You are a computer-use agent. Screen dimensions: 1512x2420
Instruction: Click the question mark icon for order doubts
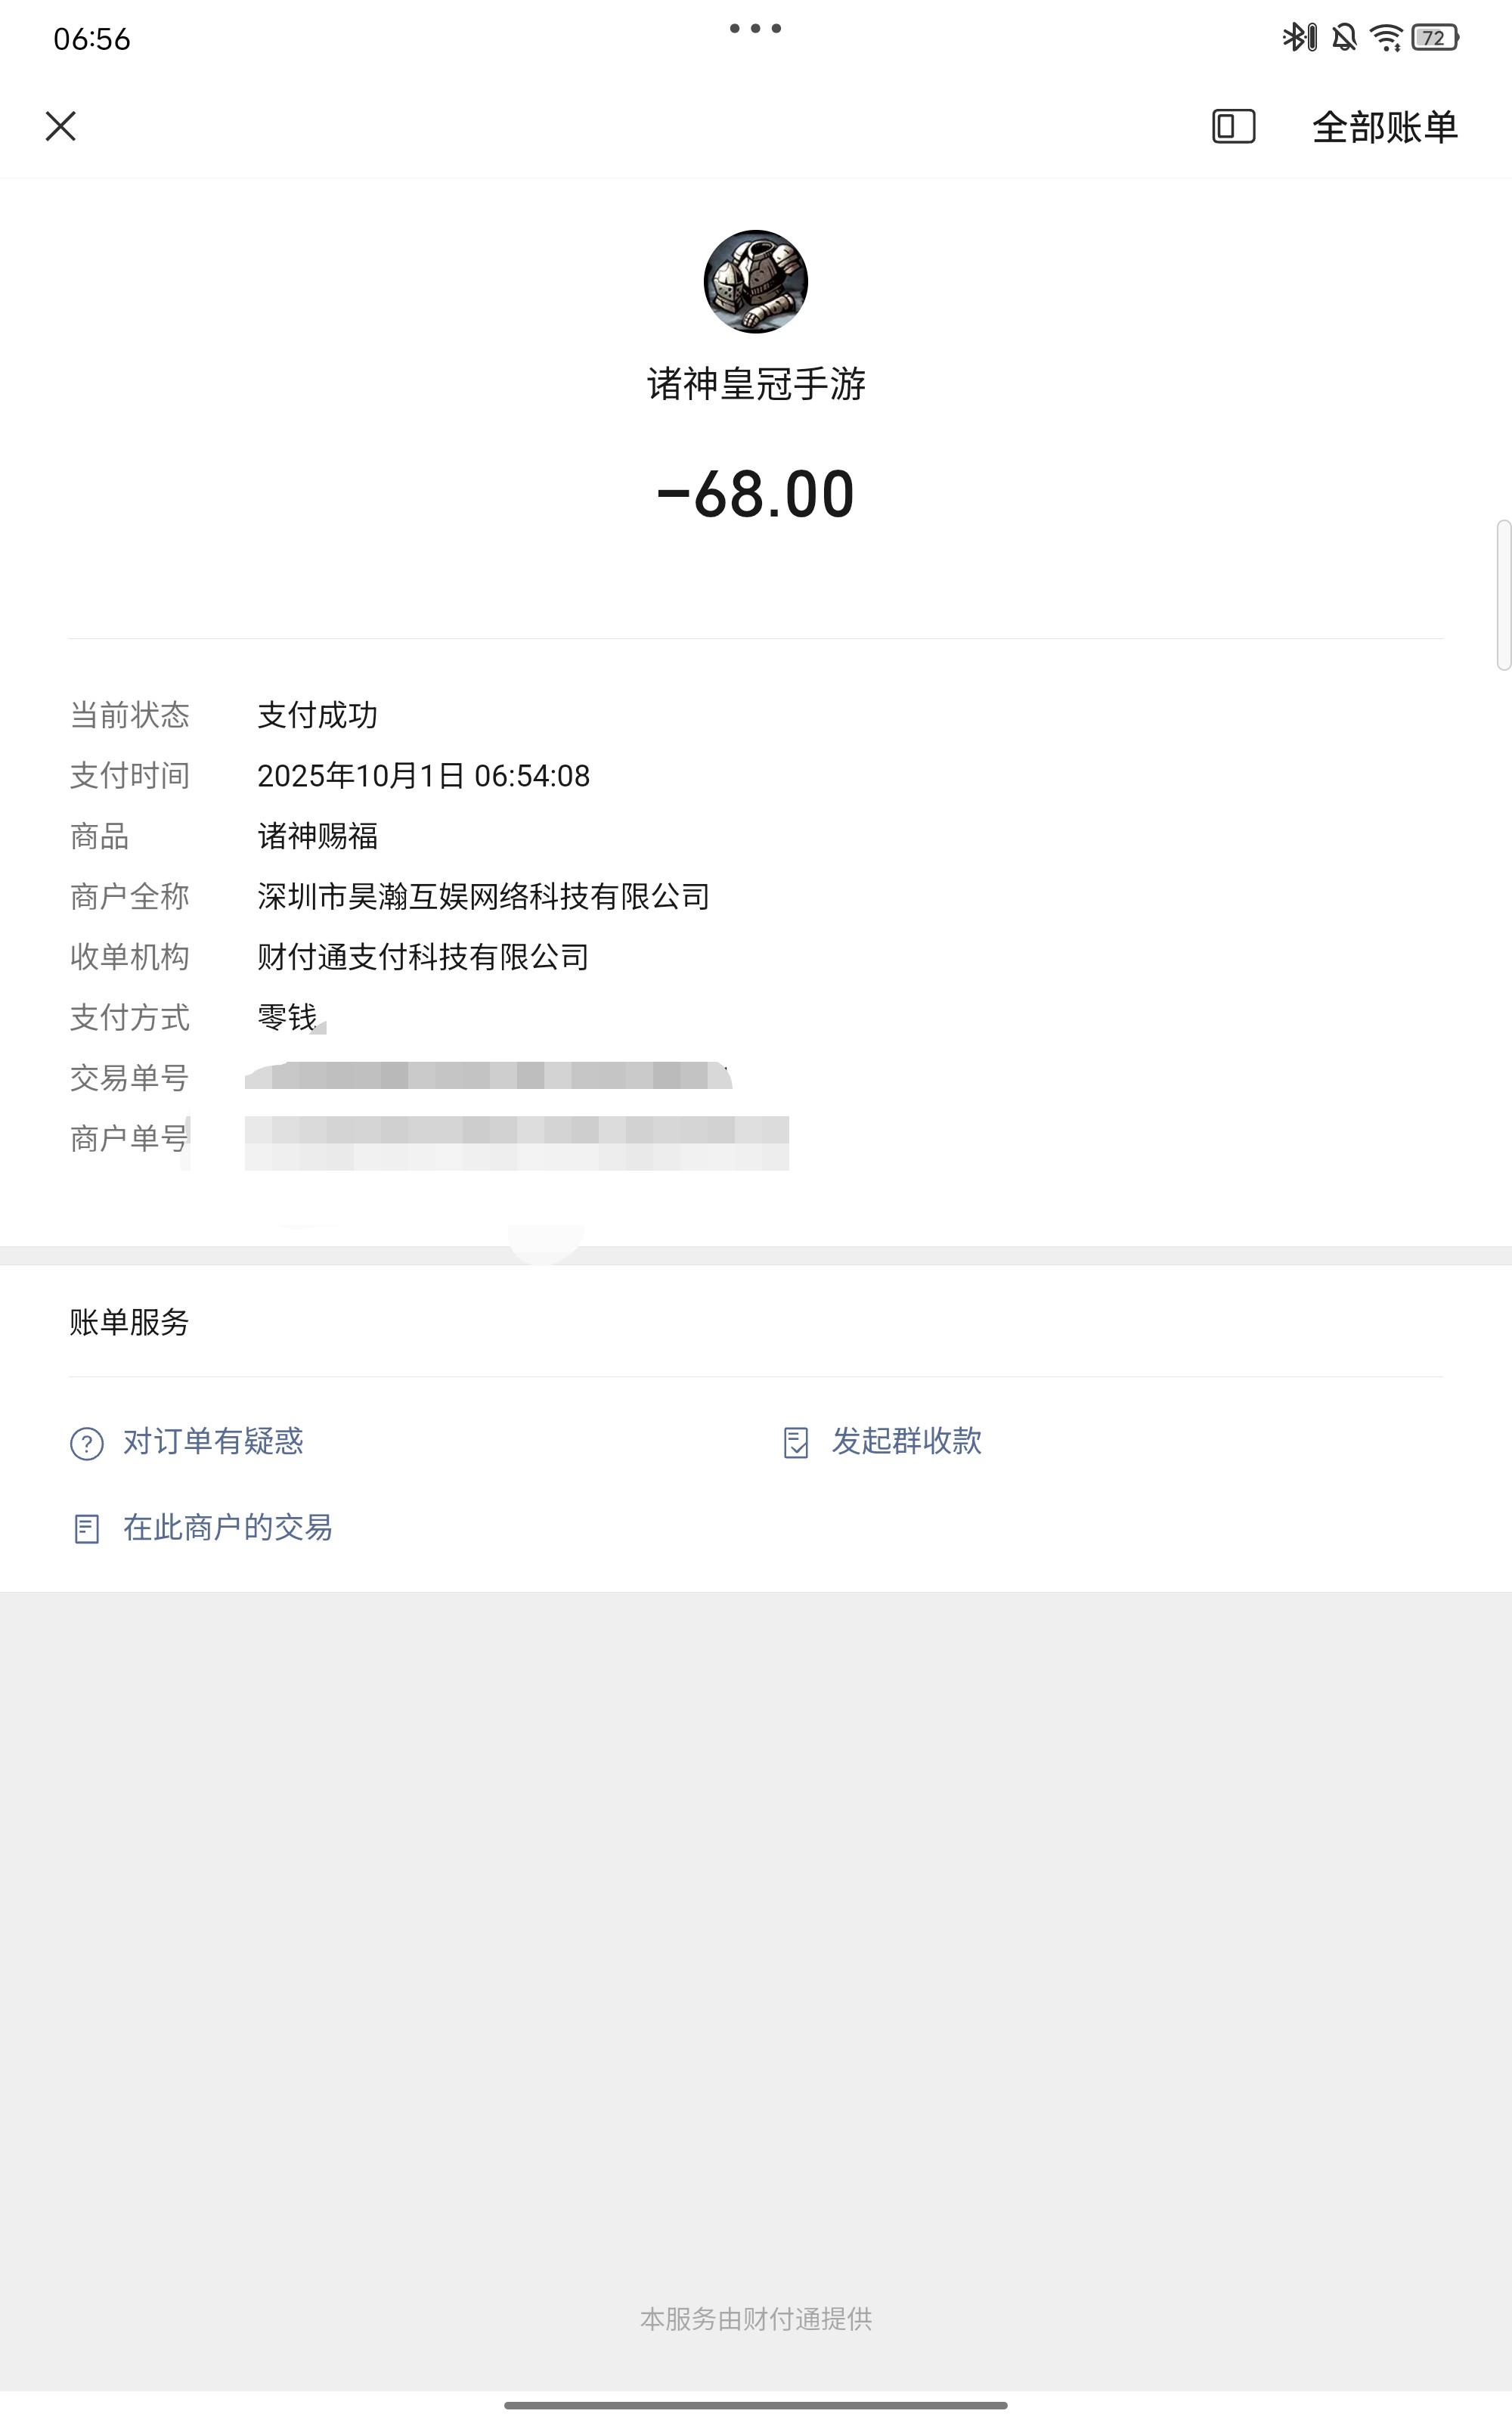coord(87,1443)
